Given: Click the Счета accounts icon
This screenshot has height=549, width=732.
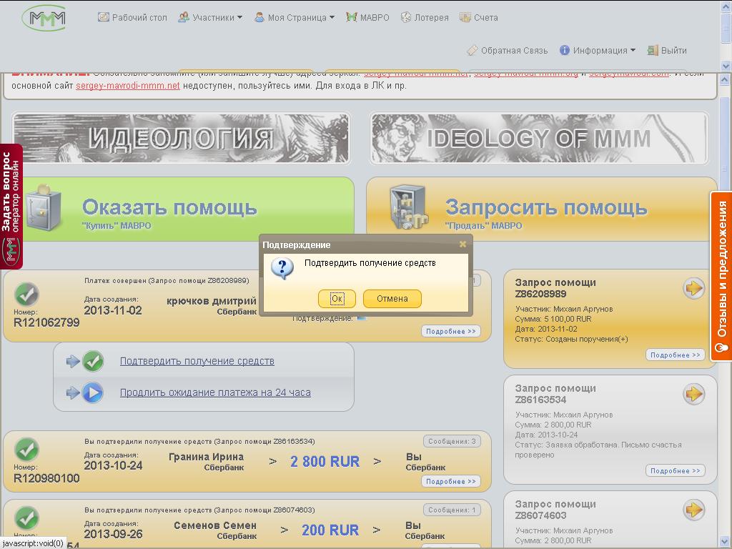Looking at the screenshot, I should (x=465, y=17).
